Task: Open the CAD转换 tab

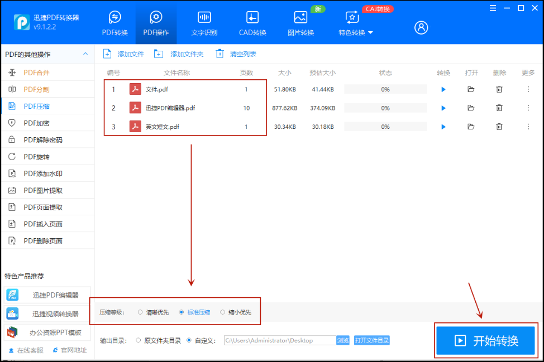Action: [x=252, y=23]
